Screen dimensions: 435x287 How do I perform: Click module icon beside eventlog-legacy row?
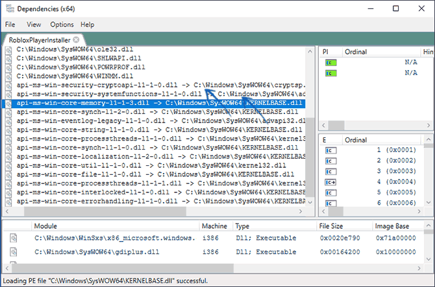tap(8, 121)
